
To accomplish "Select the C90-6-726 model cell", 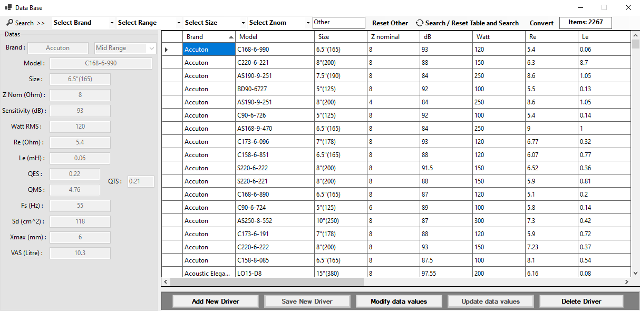I will 275,115.
